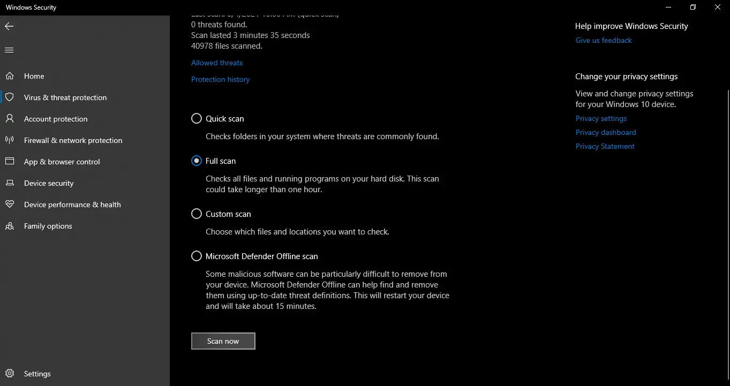The width and height of the screenshot is (730, 386).
Task: Click the Settings gear icon
Action: pos(10,374)
